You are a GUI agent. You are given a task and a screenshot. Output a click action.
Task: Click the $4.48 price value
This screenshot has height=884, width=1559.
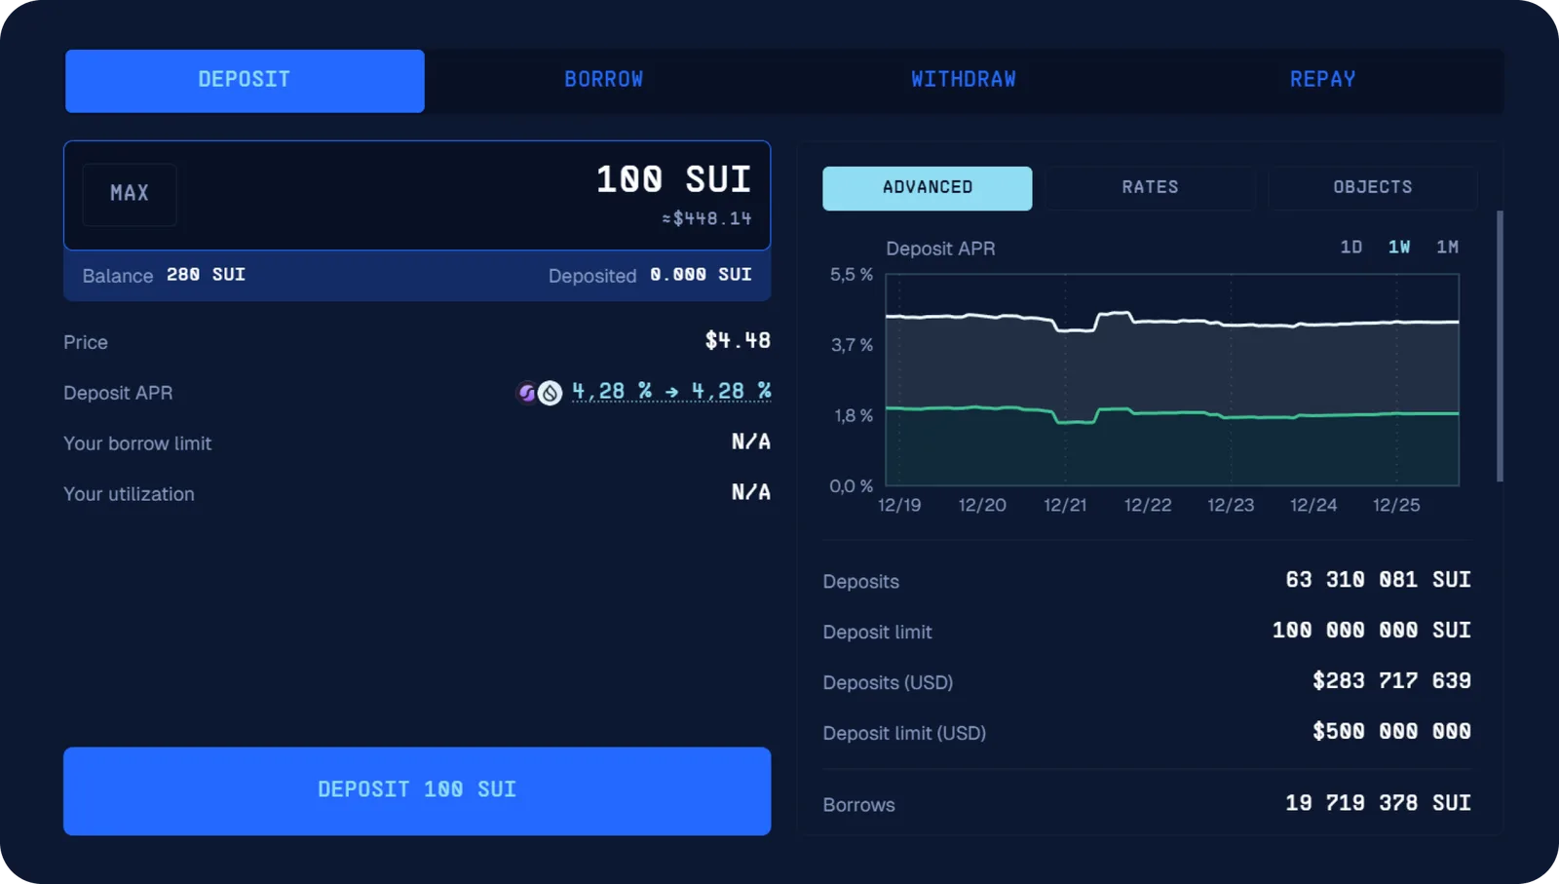coord(738,341)
